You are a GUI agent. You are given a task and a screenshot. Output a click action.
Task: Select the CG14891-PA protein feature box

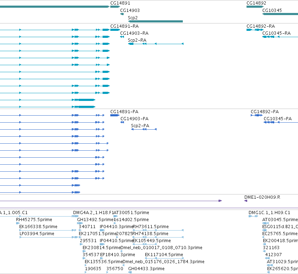click(115, 115)
